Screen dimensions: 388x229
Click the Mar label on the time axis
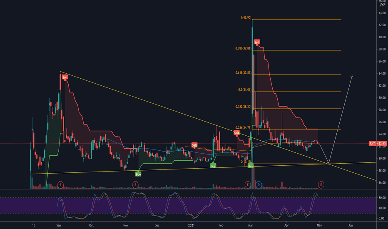[251, 225]
